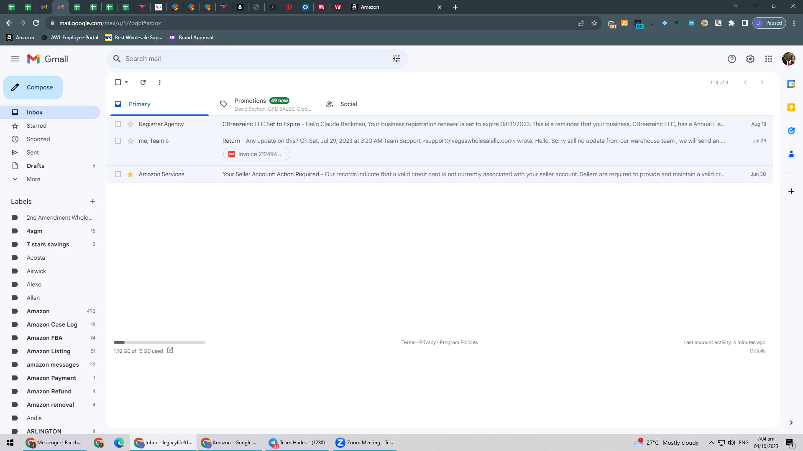Viewport: 803px width, 451px height.
Task: Go to newer messages arrow
Action: [x=745, y=82]
